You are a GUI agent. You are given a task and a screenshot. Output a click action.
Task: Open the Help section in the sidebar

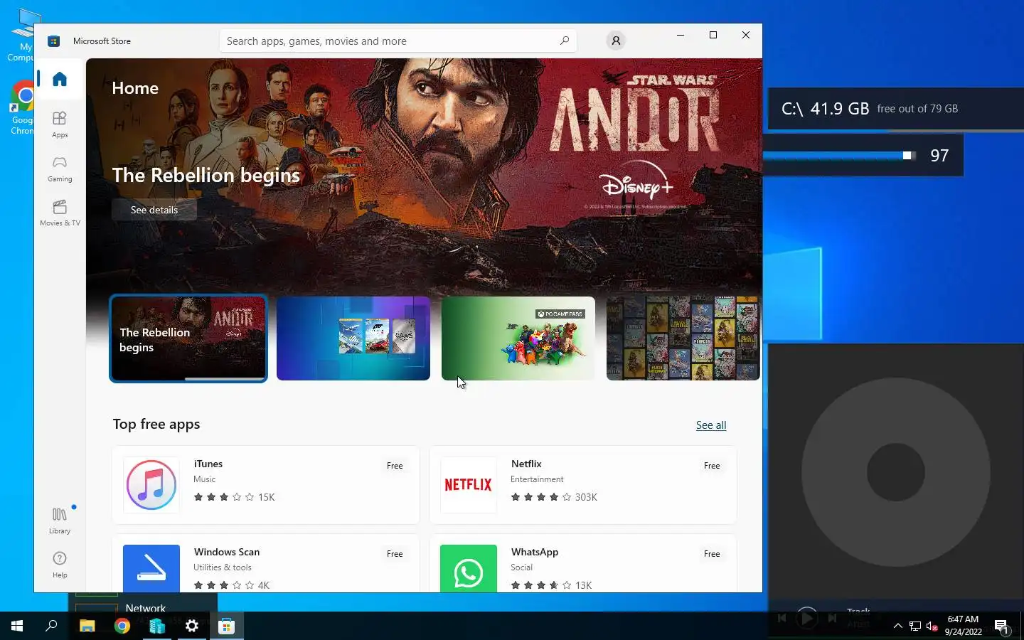tap(60, 565)
